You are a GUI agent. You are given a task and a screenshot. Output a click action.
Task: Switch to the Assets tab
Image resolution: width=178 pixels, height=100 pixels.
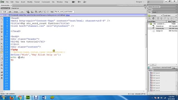point(154,12)
